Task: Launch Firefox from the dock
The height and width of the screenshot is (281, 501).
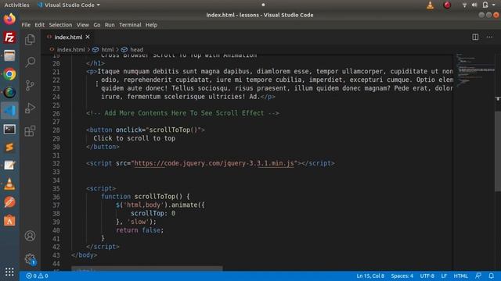Action: (x=9, y=19)
